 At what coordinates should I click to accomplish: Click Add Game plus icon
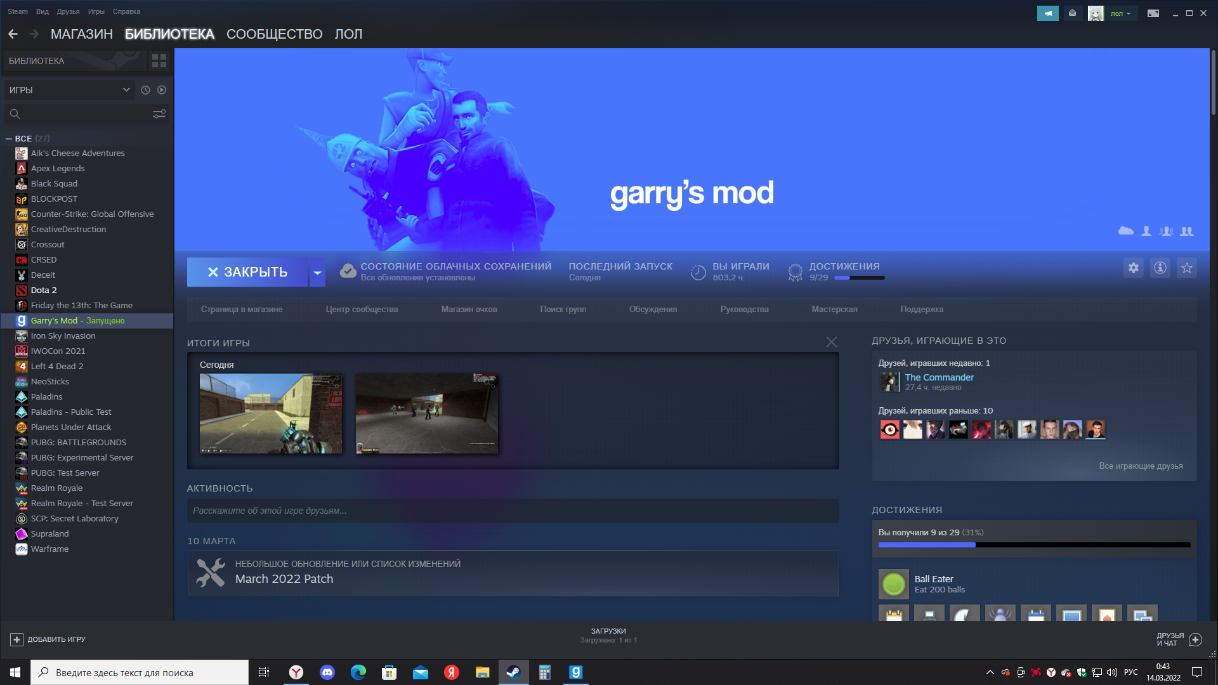point(17,639)
